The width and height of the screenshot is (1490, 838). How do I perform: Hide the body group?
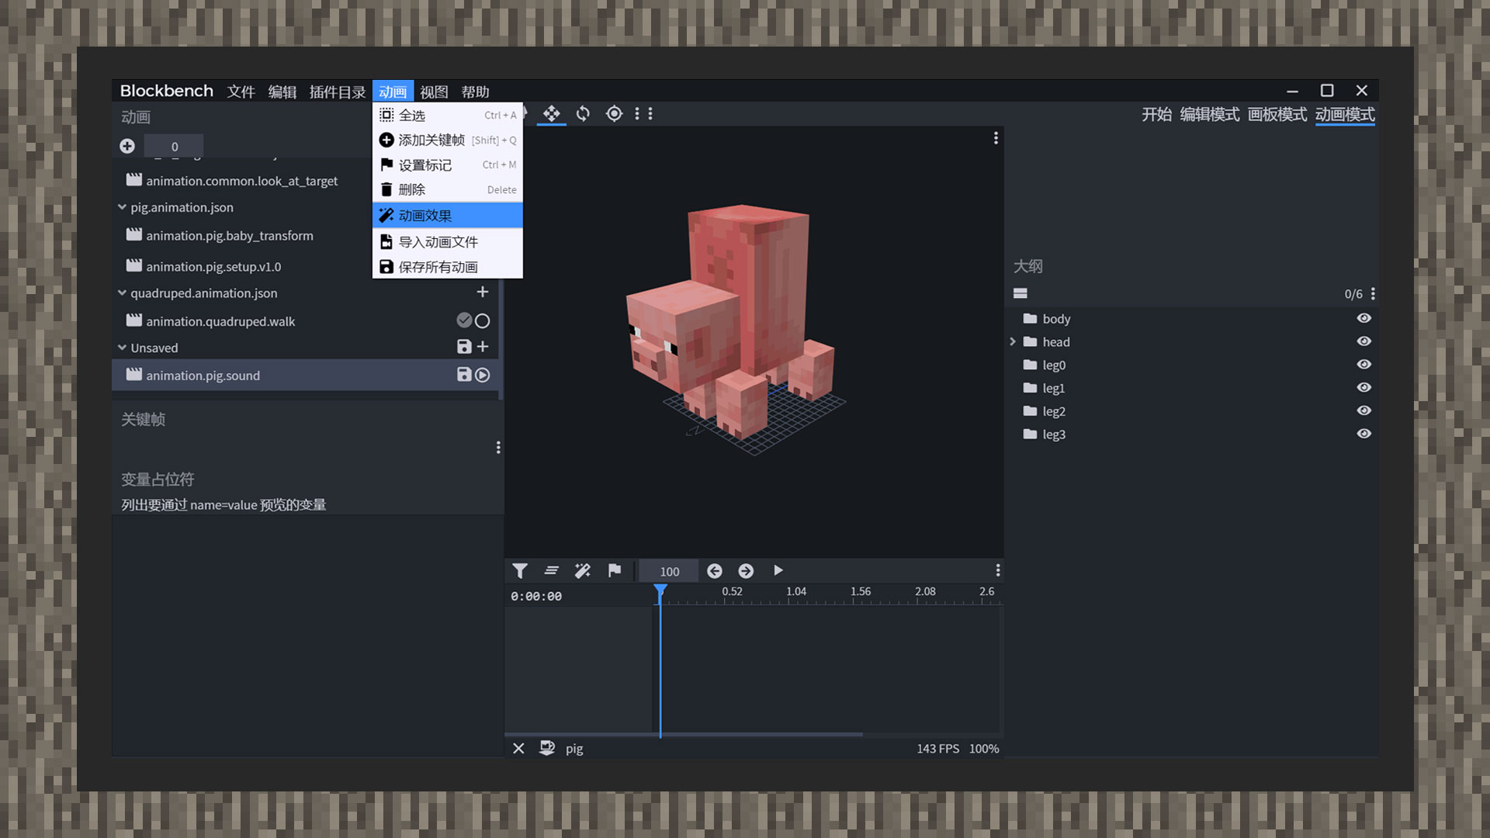1364,318
